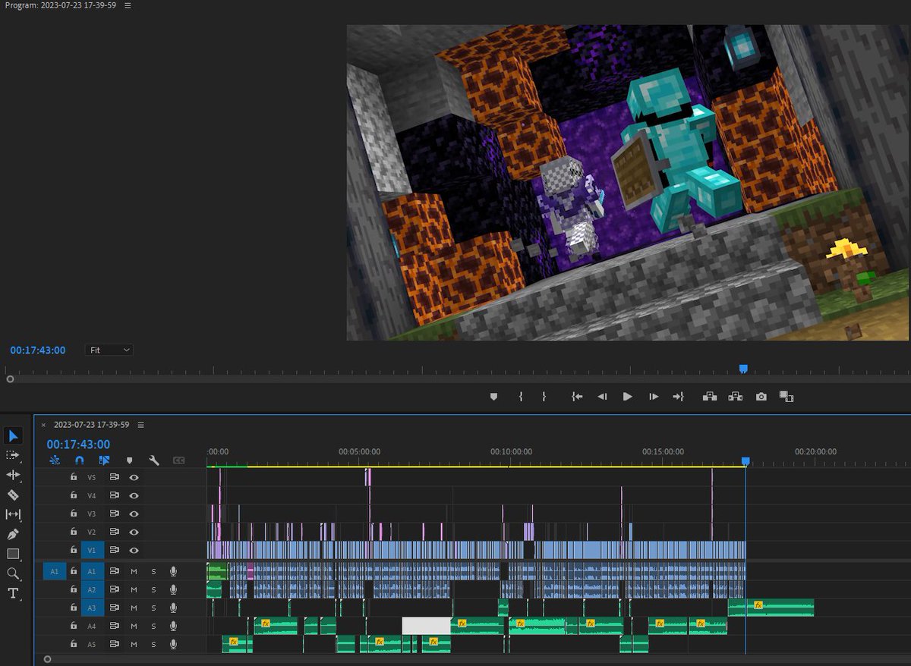911x666 pixels.
Task: Toggle insert sequences as nests
Action: click(x=55, y=460)
